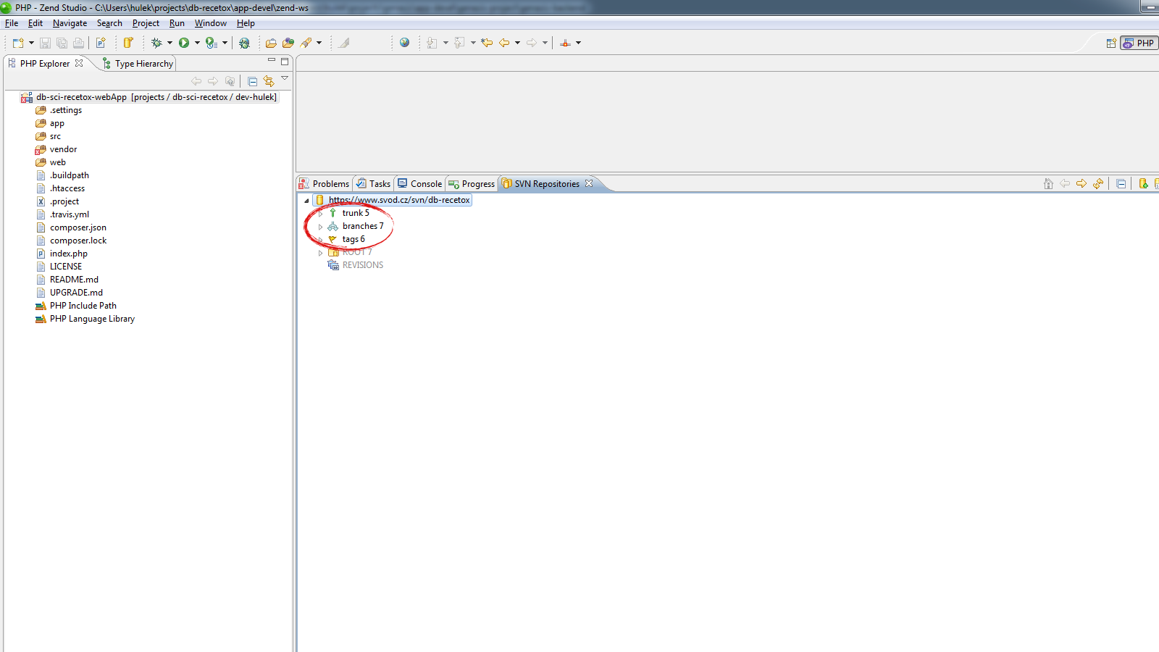Image resolution: width=1159 pixels, height=652 pixels.
Task: Click the Debug bug icon
Action: pos(156,43)
